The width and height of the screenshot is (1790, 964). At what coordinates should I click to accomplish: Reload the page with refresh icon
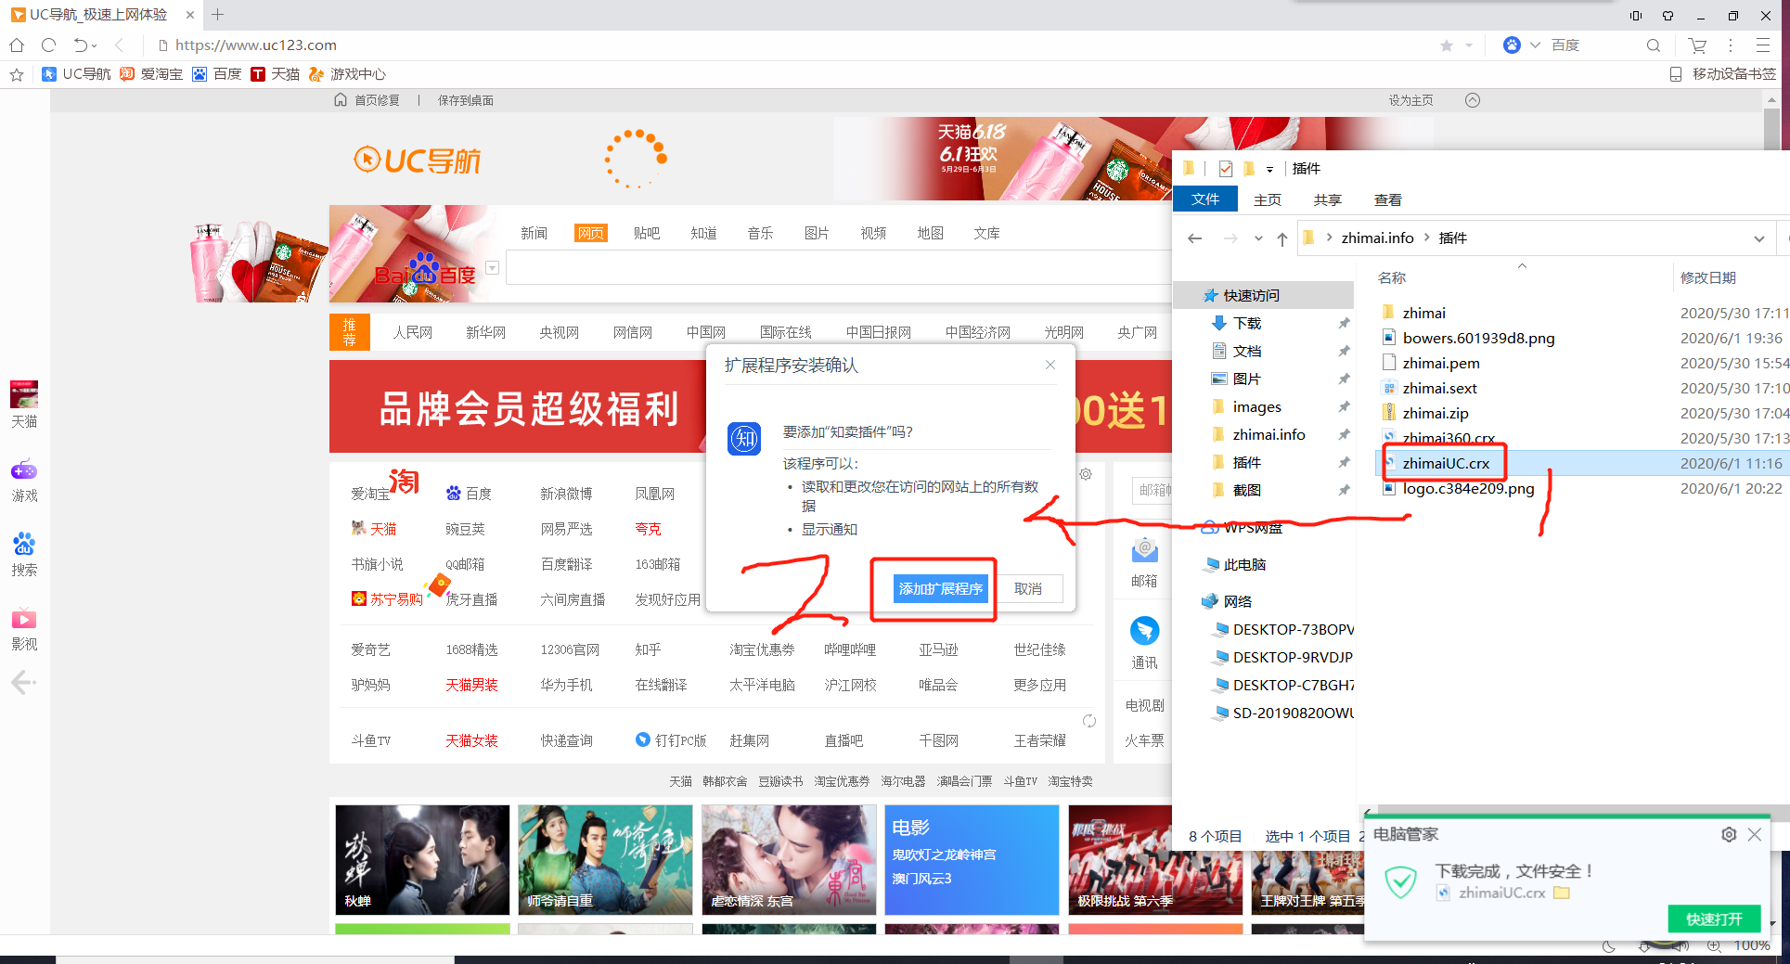[48, 45]
